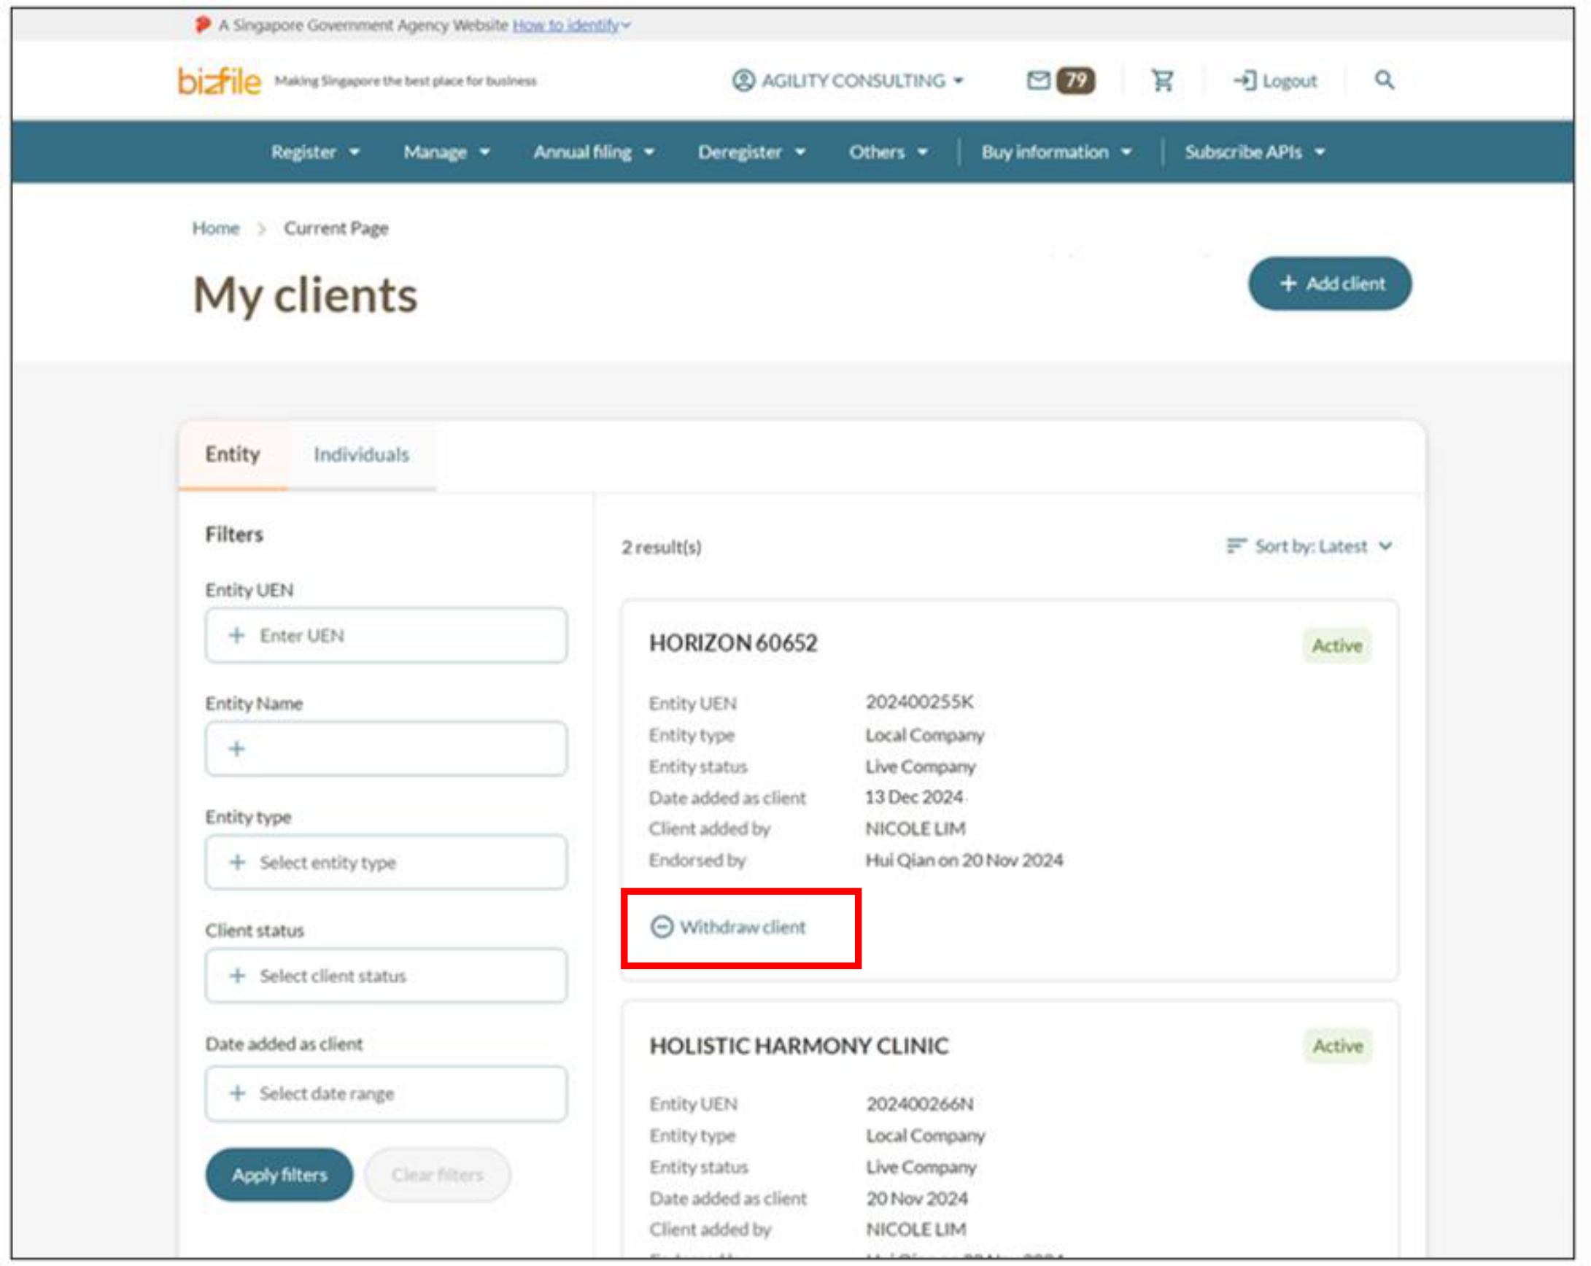
Task: Open the shopping cart
Action: point(1162,79)
